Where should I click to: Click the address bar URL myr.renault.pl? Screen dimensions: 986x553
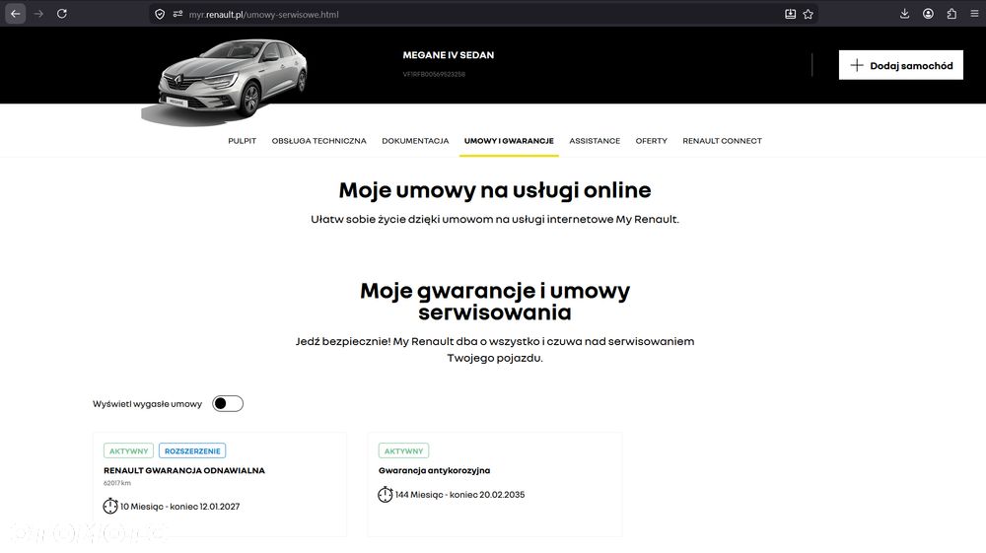point(263,14)
